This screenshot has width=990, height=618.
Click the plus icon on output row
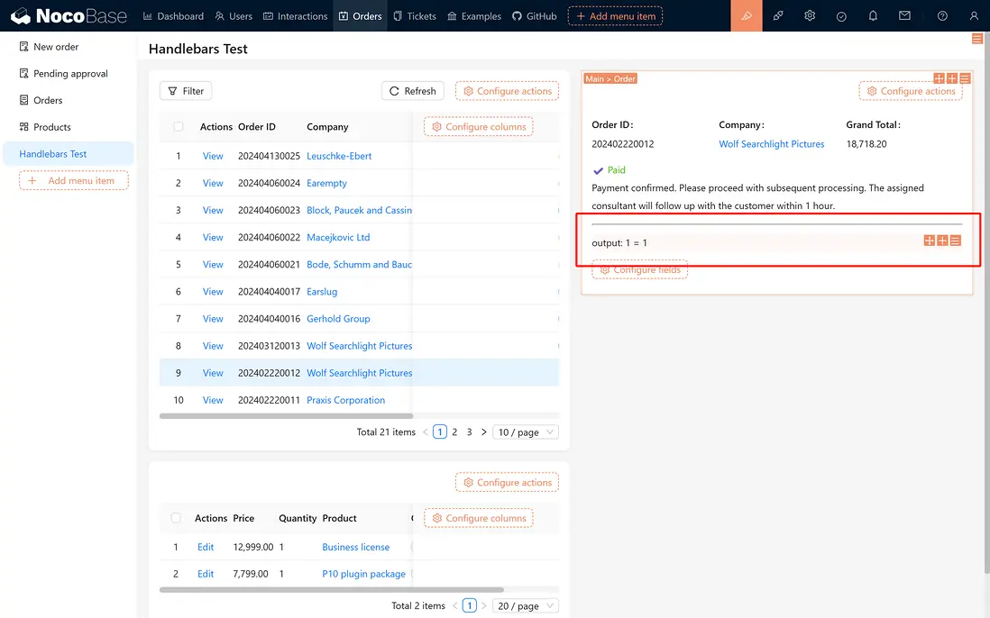942,241
